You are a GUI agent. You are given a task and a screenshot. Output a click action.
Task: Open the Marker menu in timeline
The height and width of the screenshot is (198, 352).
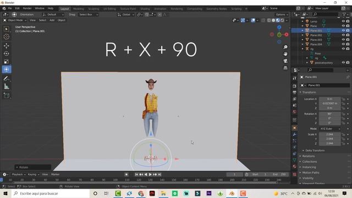coord(55,174)
